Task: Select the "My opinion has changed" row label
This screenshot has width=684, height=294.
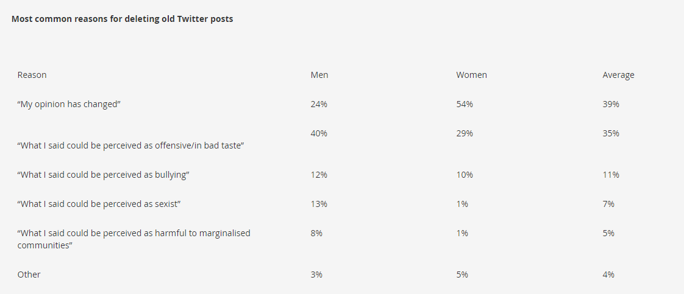Action: (x=69, y=104)
